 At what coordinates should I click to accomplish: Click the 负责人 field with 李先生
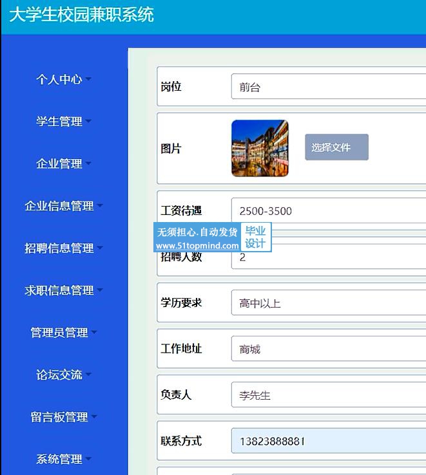329,395
